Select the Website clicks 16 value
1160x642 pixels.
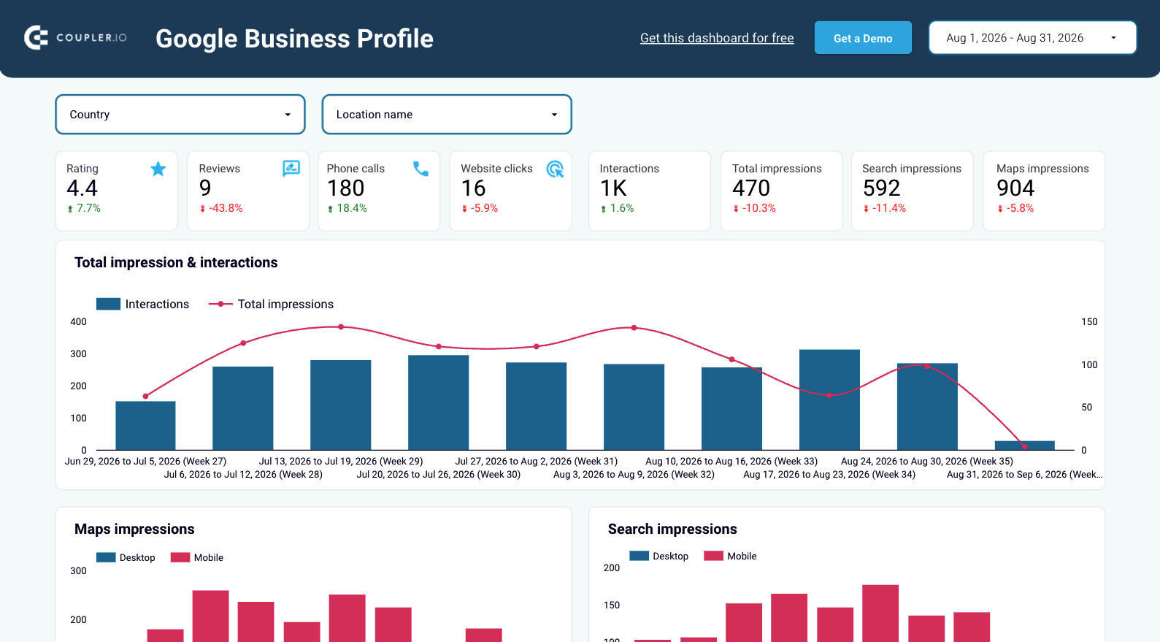tap(474, 188)
